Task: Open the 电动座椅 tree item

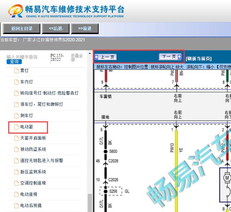Action: (x=29, y=194)
